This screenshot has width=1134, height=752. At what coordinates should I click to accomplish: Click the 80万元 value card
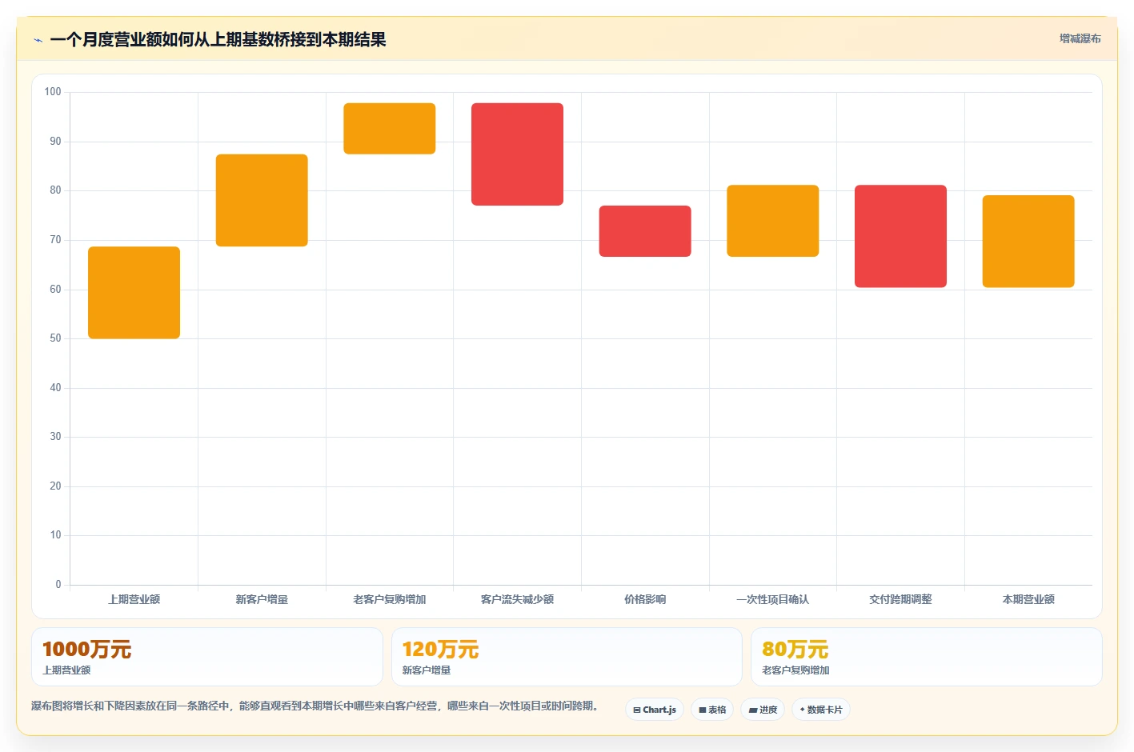click(927, 657)
